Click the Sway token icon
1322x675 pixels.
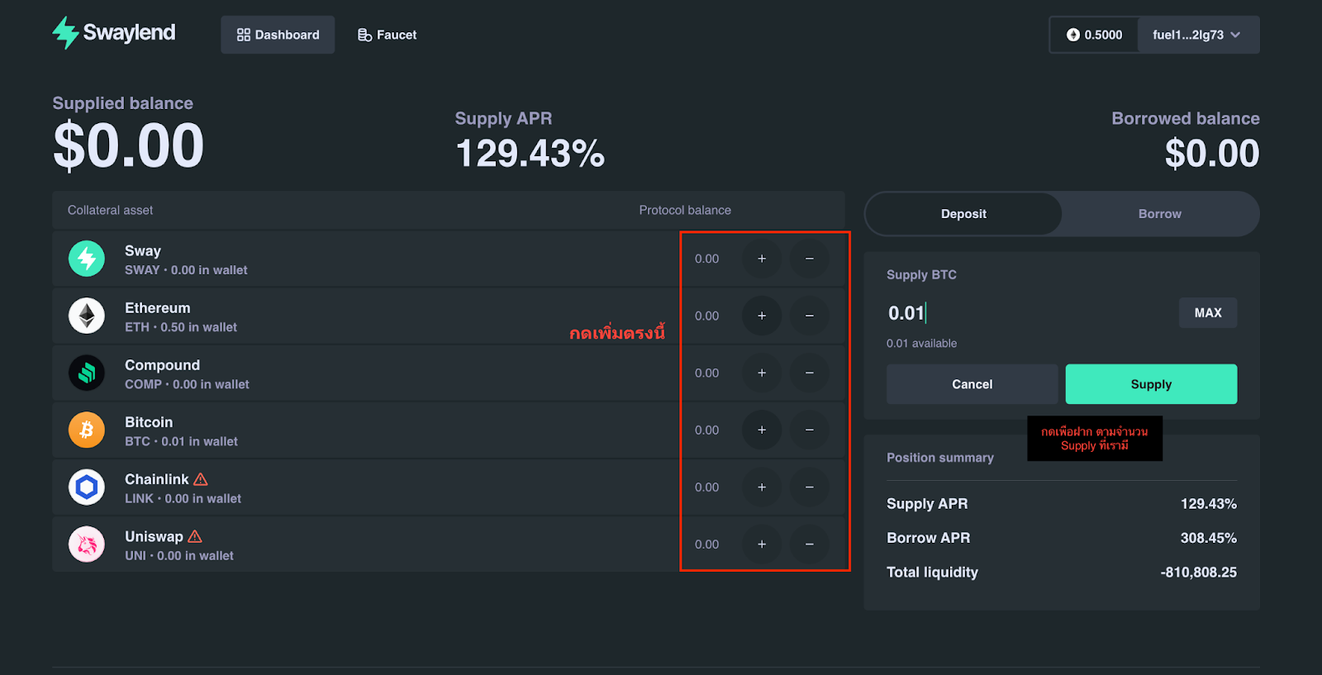tap(87, 259)
